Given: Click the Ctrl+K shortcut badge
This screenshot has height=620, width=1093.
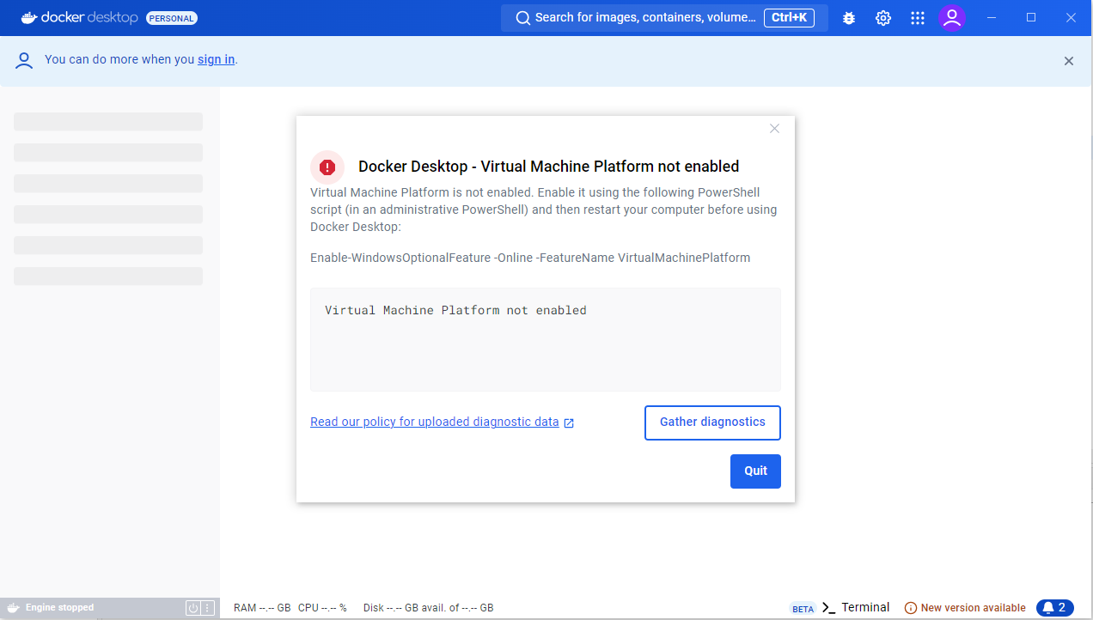Looking at the screenshot, I should (789, 18).
